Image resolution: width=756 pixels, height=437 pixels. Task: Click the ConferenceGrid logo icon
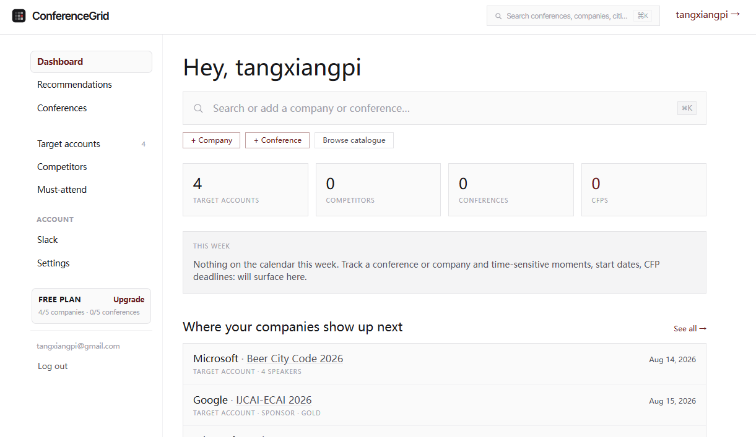19,16
